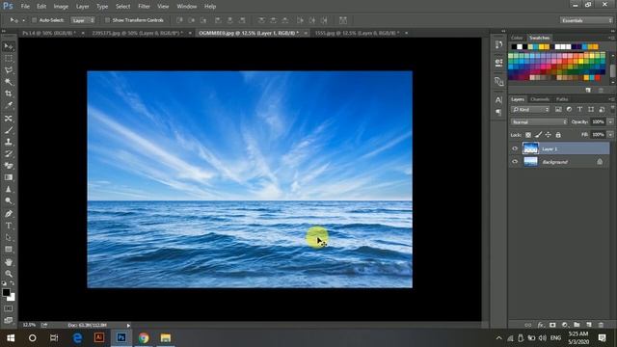
Task: Select the Move tool in toolbox
Action: (x=9, y=46)
